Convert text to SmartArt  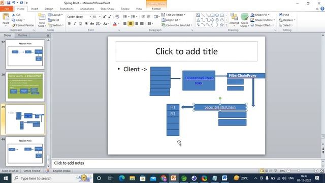[177, 25]
